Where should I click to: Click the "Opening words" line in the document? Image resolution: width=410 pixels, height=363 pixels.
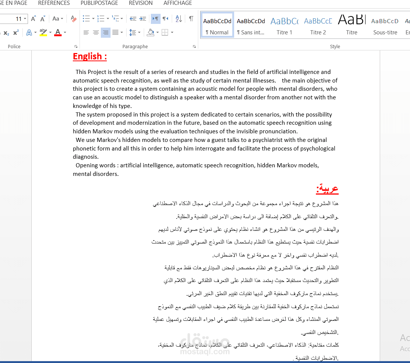[197, 165]
